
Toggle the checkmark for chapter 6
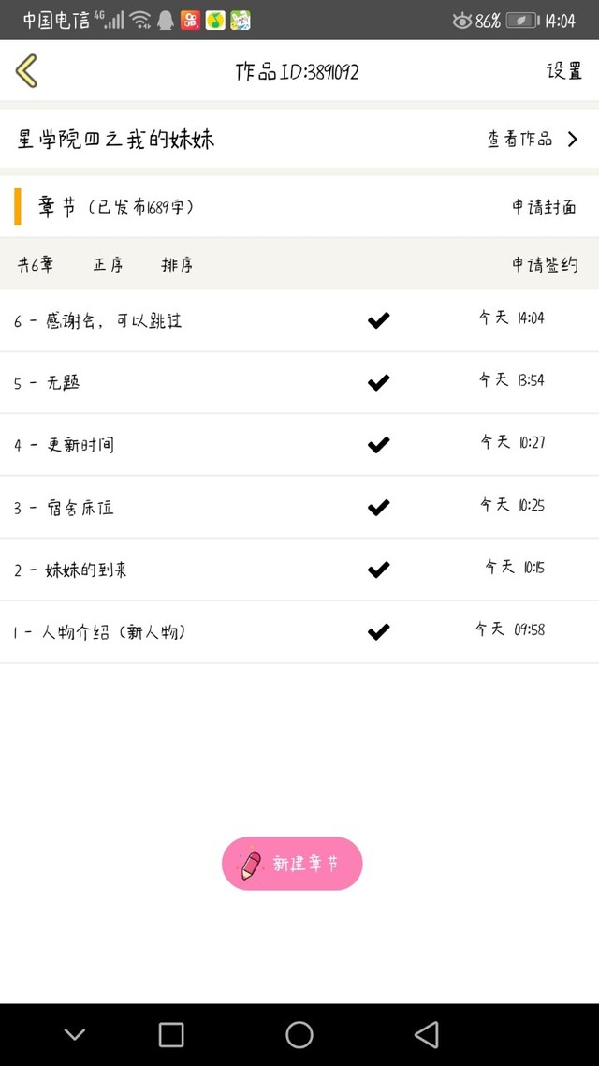[x=378, y=320]
